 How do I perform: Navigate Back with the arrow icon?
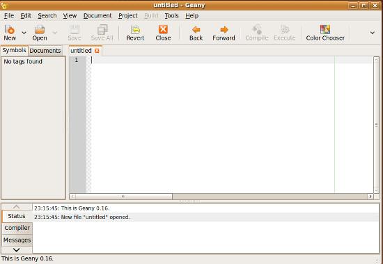[x=196, y=30]
